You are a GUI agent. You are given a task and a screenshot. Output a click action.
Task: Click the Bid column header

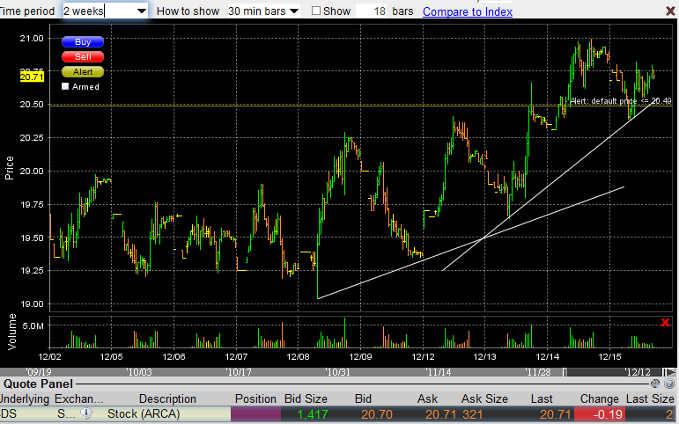coord(363,398)
